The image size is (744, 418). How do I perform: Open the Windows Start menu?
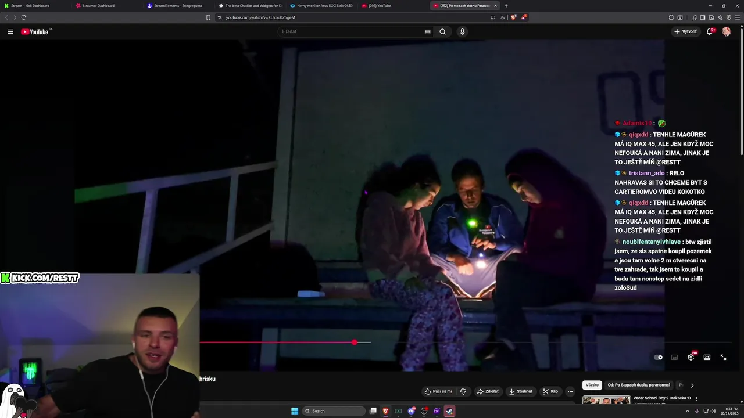click(295, 411)
